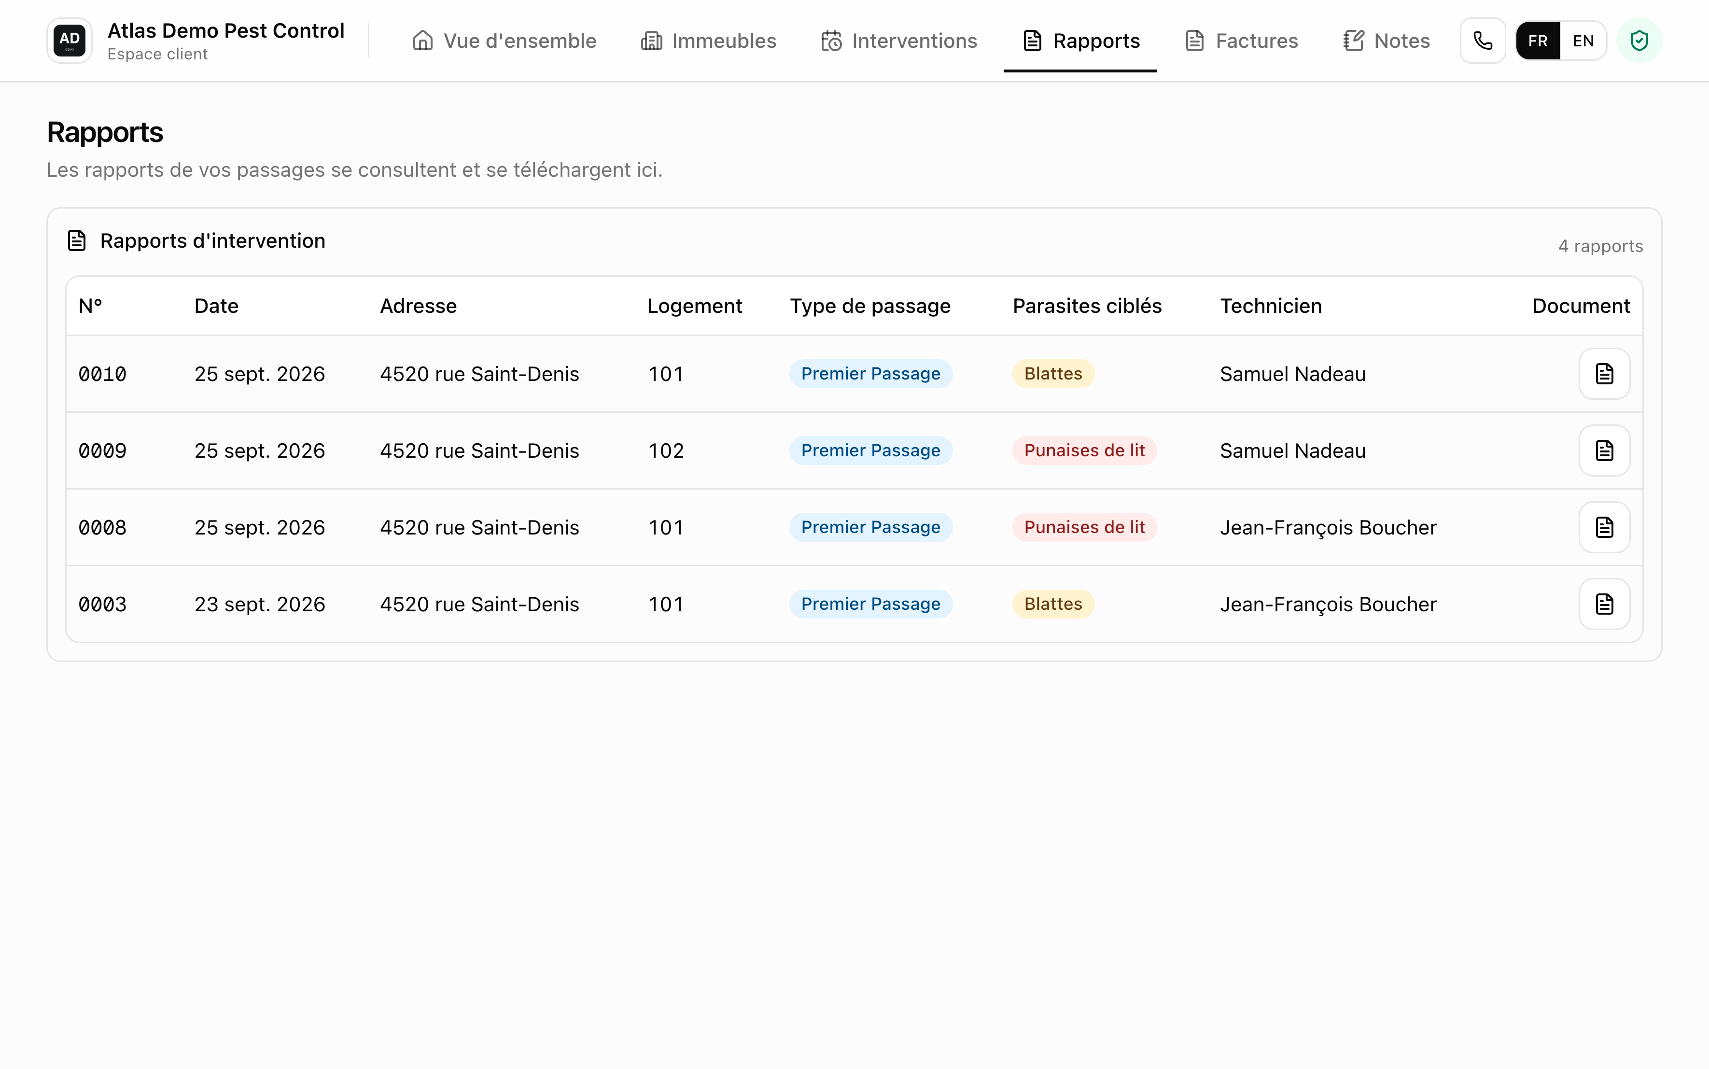Click the N° column header
The height and width of the screenshot is (1069, 1709).
[90, 306]
